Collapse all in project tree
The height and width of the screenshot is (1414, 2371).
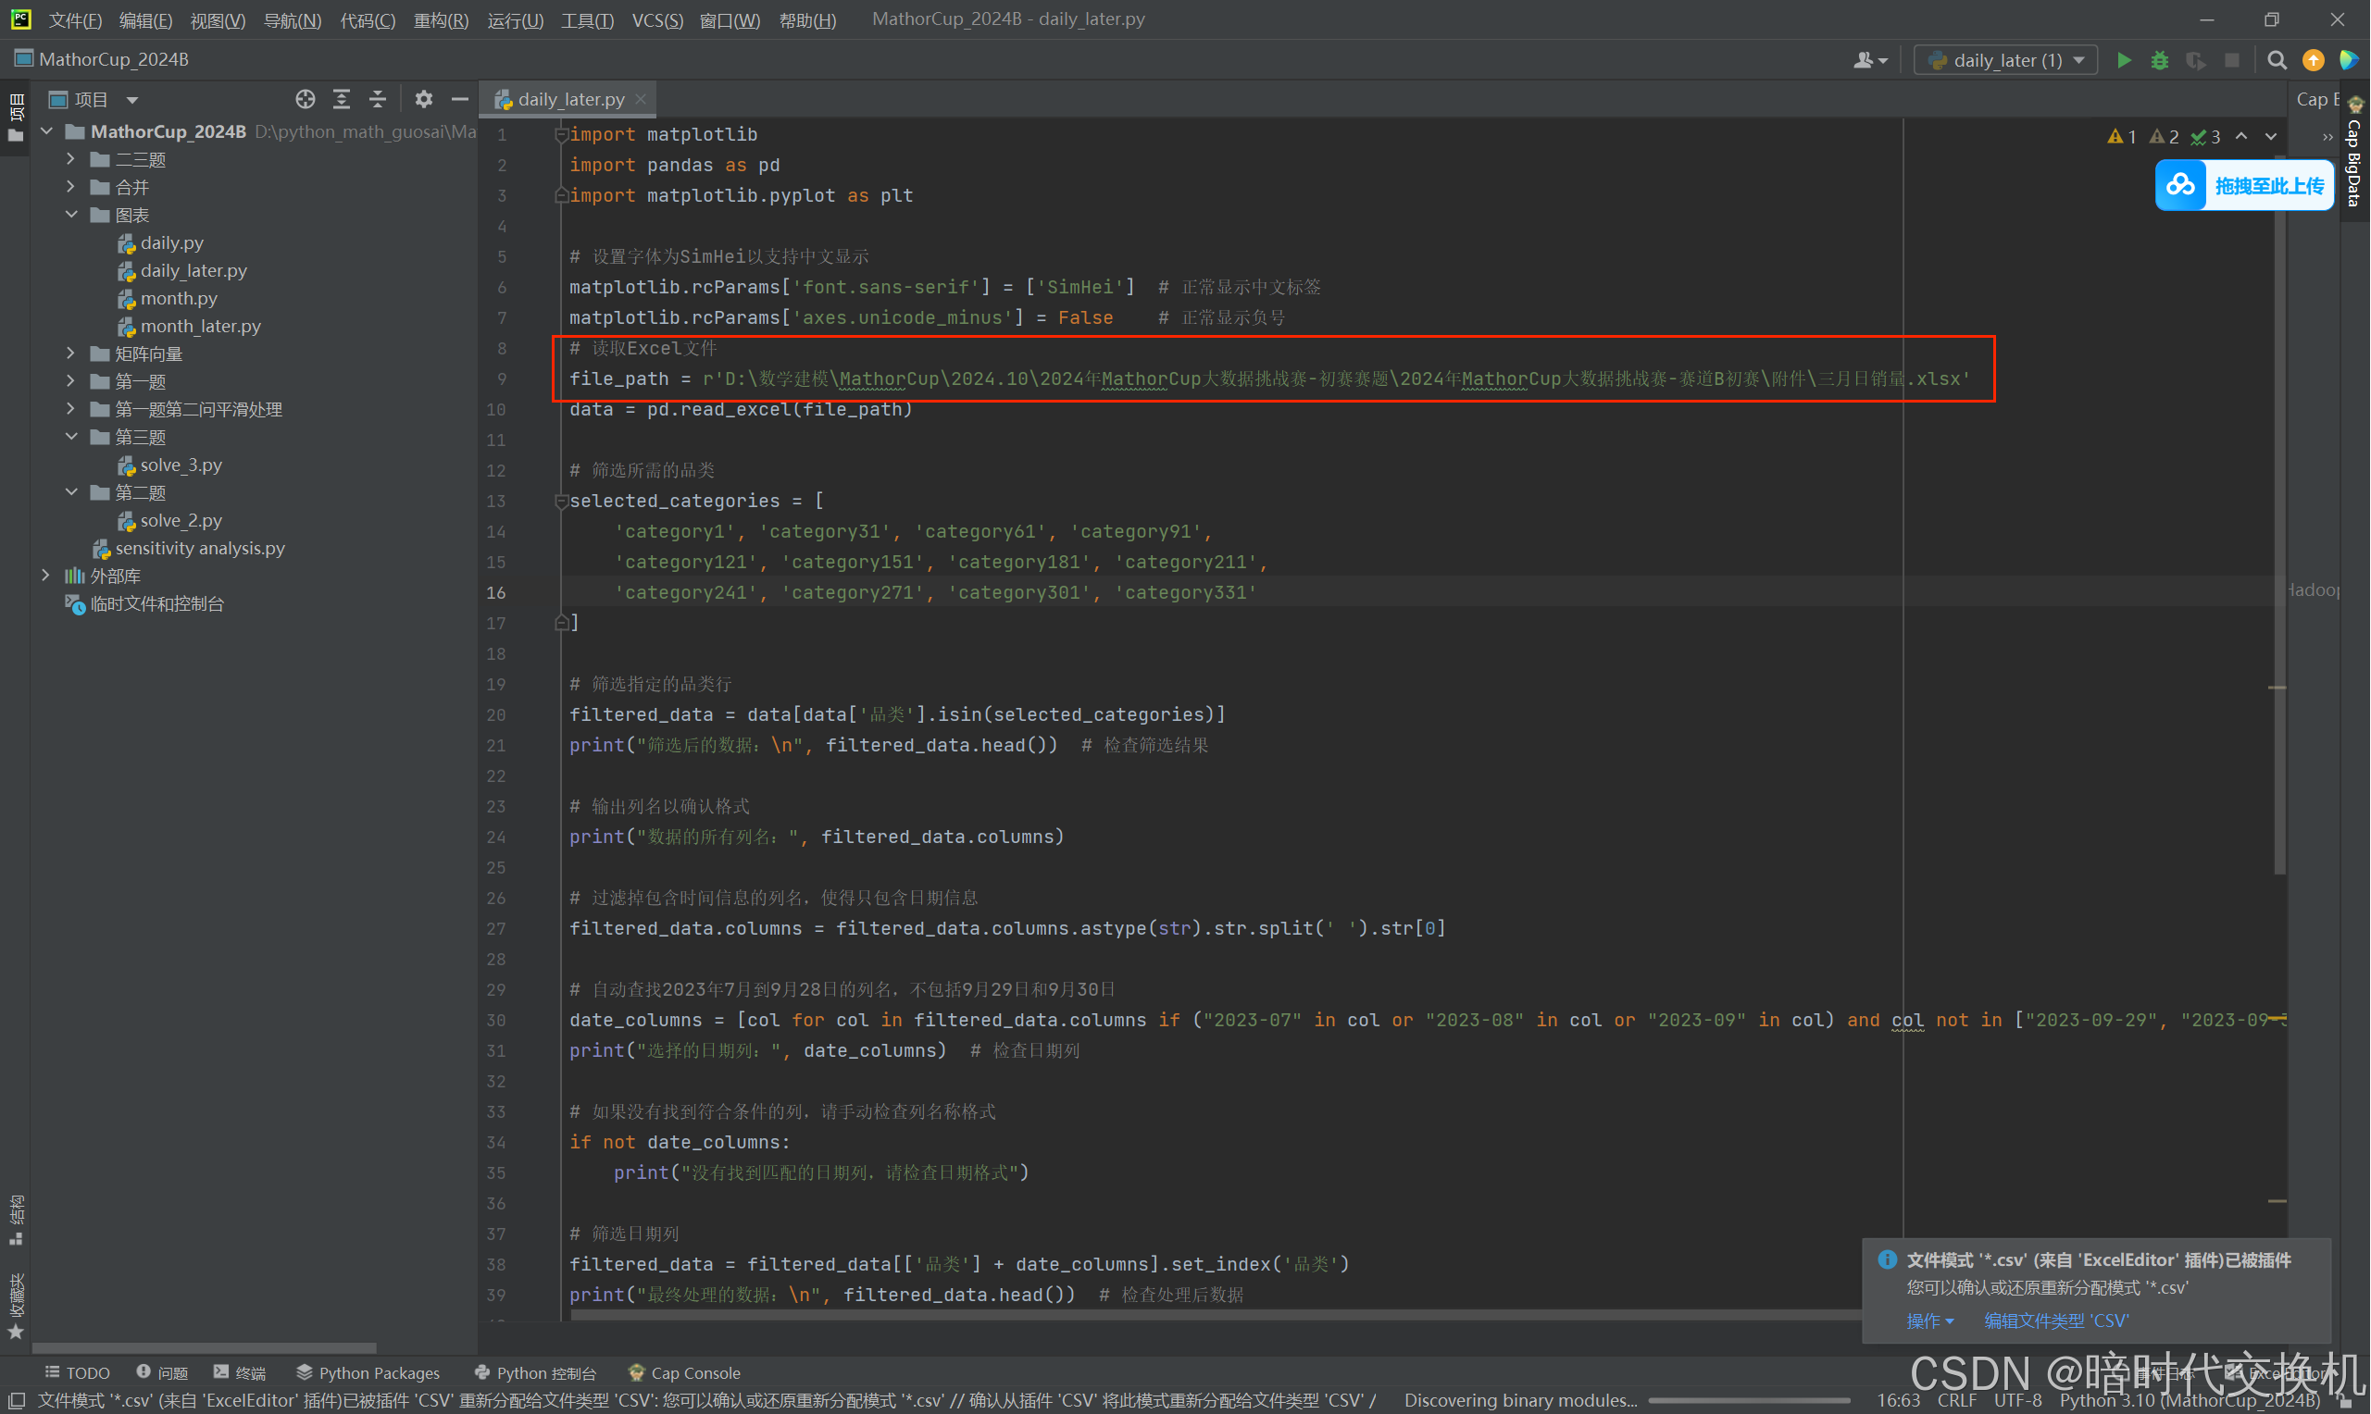378,99
